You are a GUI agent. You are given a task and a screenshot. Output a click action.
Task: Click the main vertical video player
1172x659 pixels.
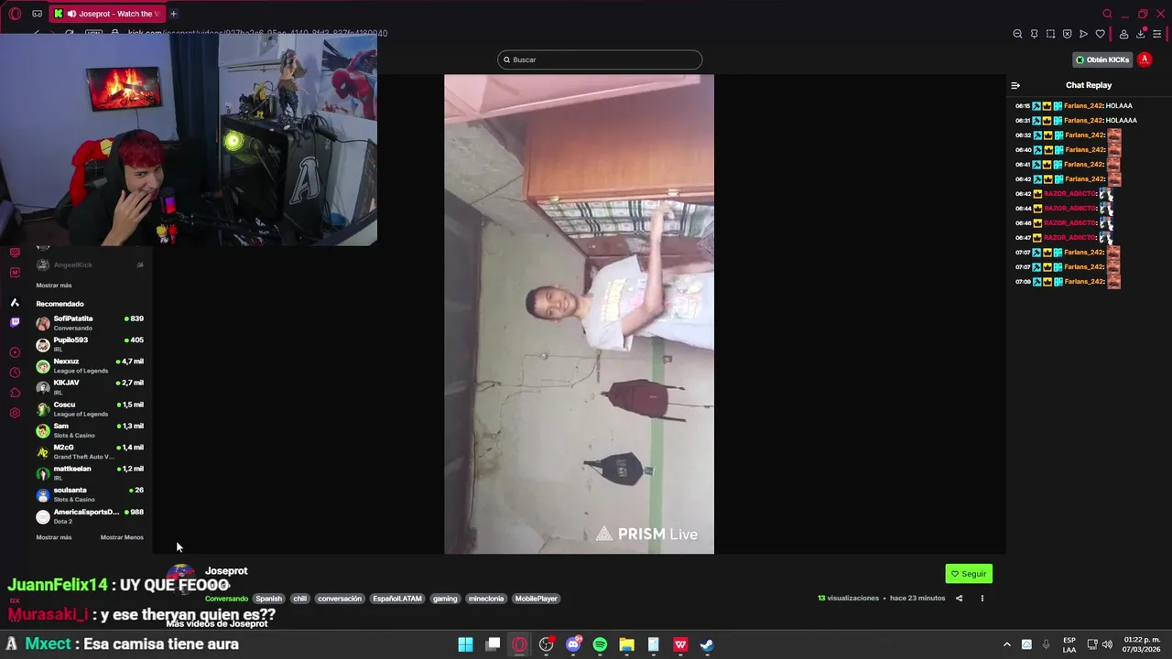tap(579, 314)
